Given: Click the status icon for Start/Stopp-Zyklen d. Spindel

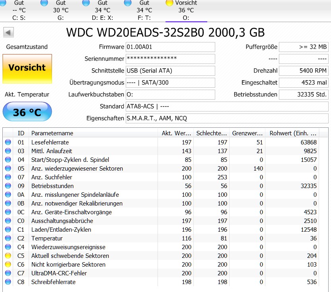Looking at the screenshot, I should click(8, 159).
